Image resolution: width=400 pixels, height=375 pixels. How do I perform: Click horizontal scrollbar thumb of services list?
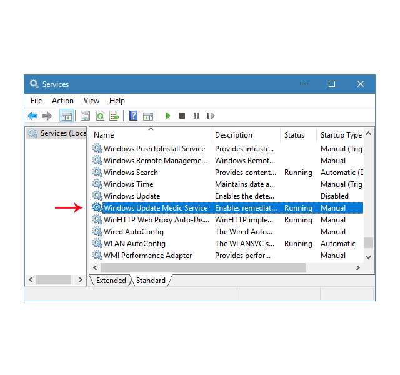click(x=203, y=267)
